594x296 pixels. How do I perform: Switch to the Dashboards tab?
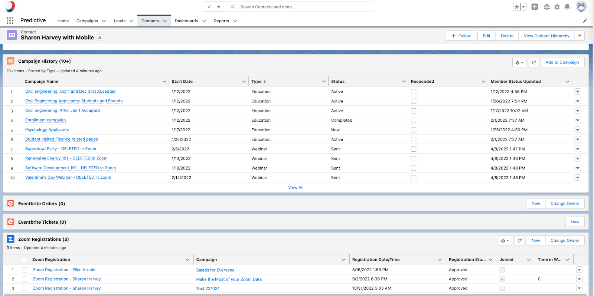[x=186, y=21]
